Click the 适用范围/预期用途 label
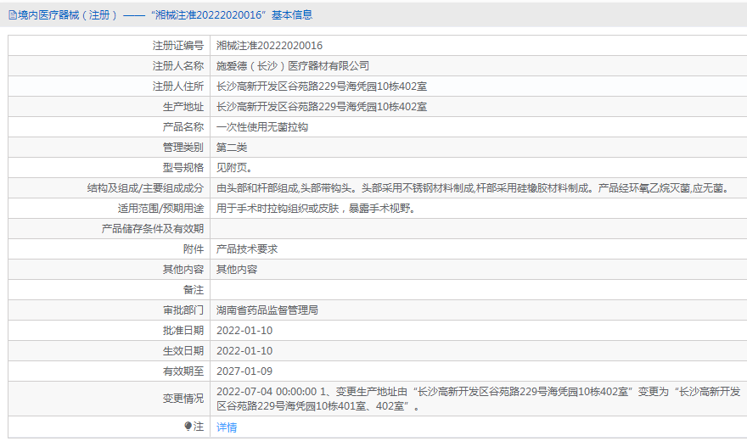The width and height of the screenshot is (747, 441). pos(161,209)
